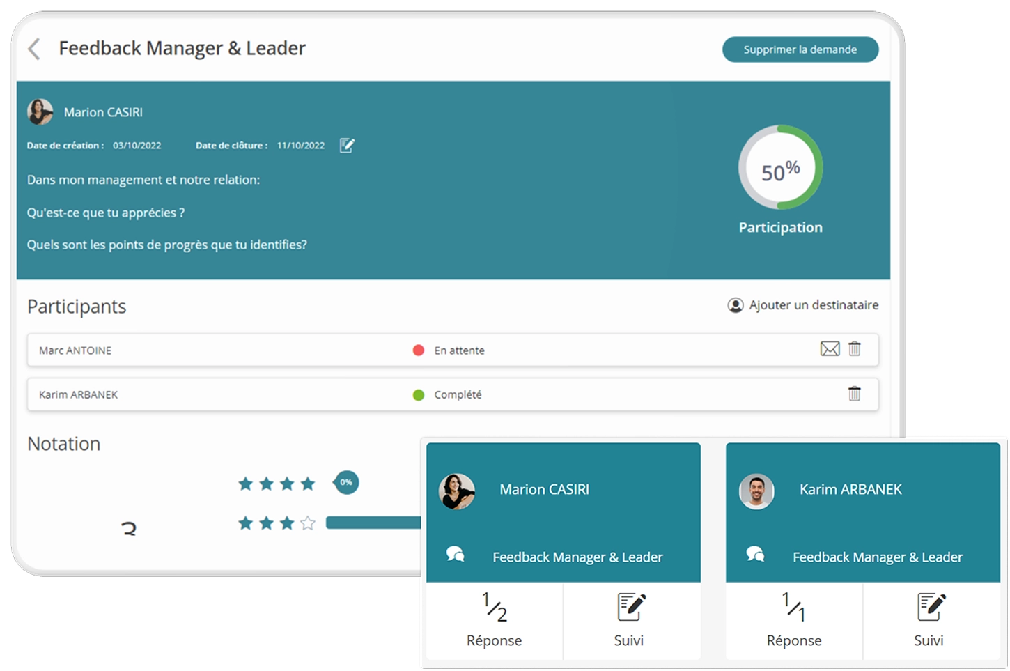The image size is (1010, 671).
Task: Remove Karim ARBANEK using trash icon
Action: click(x=855, y=394)
